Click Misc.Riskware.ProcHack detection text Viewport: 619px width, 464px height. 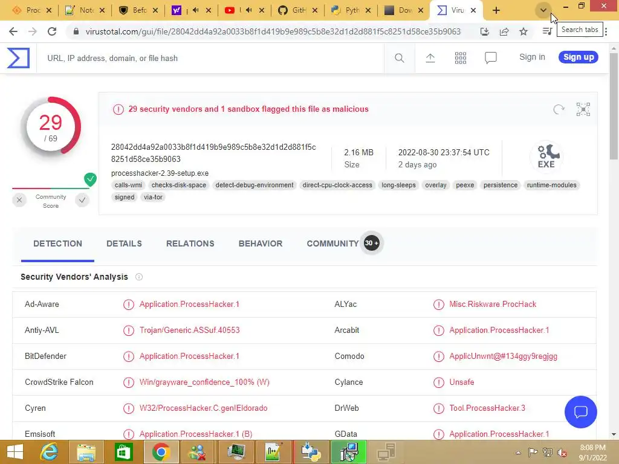(x=493, y=304)
